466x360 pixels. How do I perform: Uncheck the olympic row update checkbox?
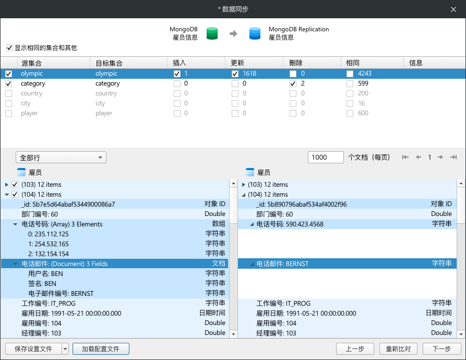tap(235, 74)
